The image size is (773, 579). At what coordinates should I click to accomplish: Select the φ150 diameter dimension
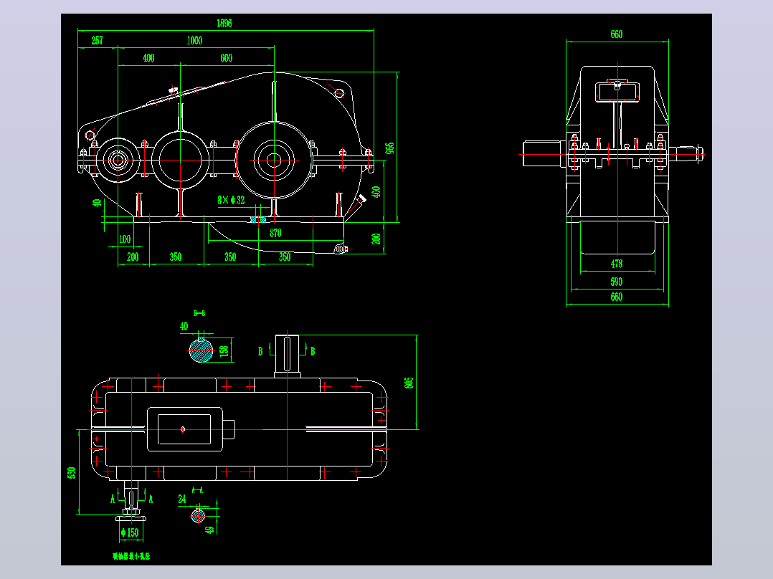(130, 532)
